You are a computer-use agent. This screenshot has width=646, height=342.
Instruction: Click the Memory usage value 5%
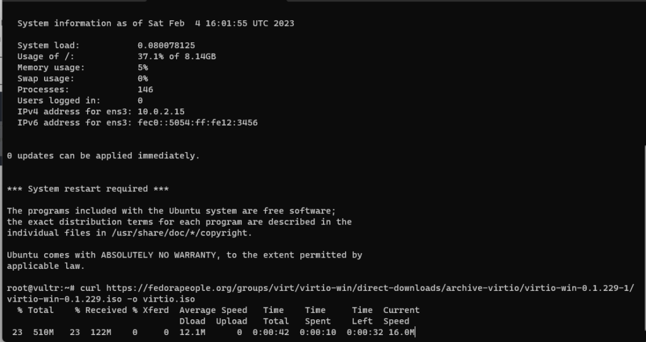click(x=143, y=68)
